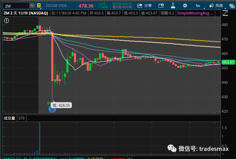The image size is (236, 159).
Task: Click the 开:453.5 open value
Action: coord(97,13)
